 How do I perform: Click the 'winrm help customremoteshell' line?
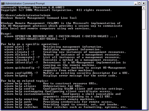[63, 94]
